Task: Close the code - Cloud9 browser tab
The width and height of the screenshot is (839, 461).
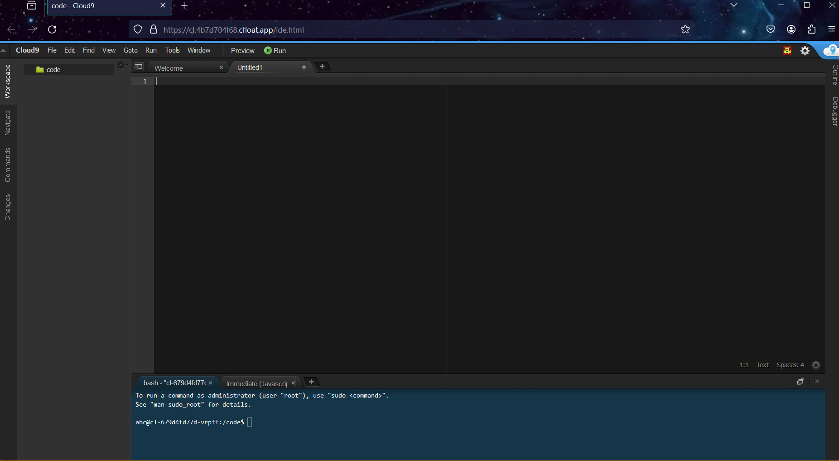Action: tap(163, 5)
